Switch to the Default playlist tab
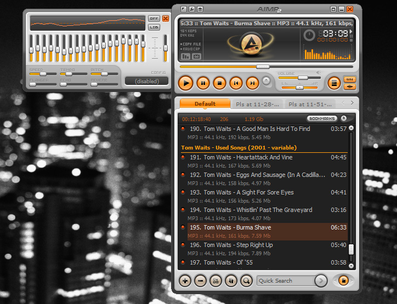 (205, 104)
